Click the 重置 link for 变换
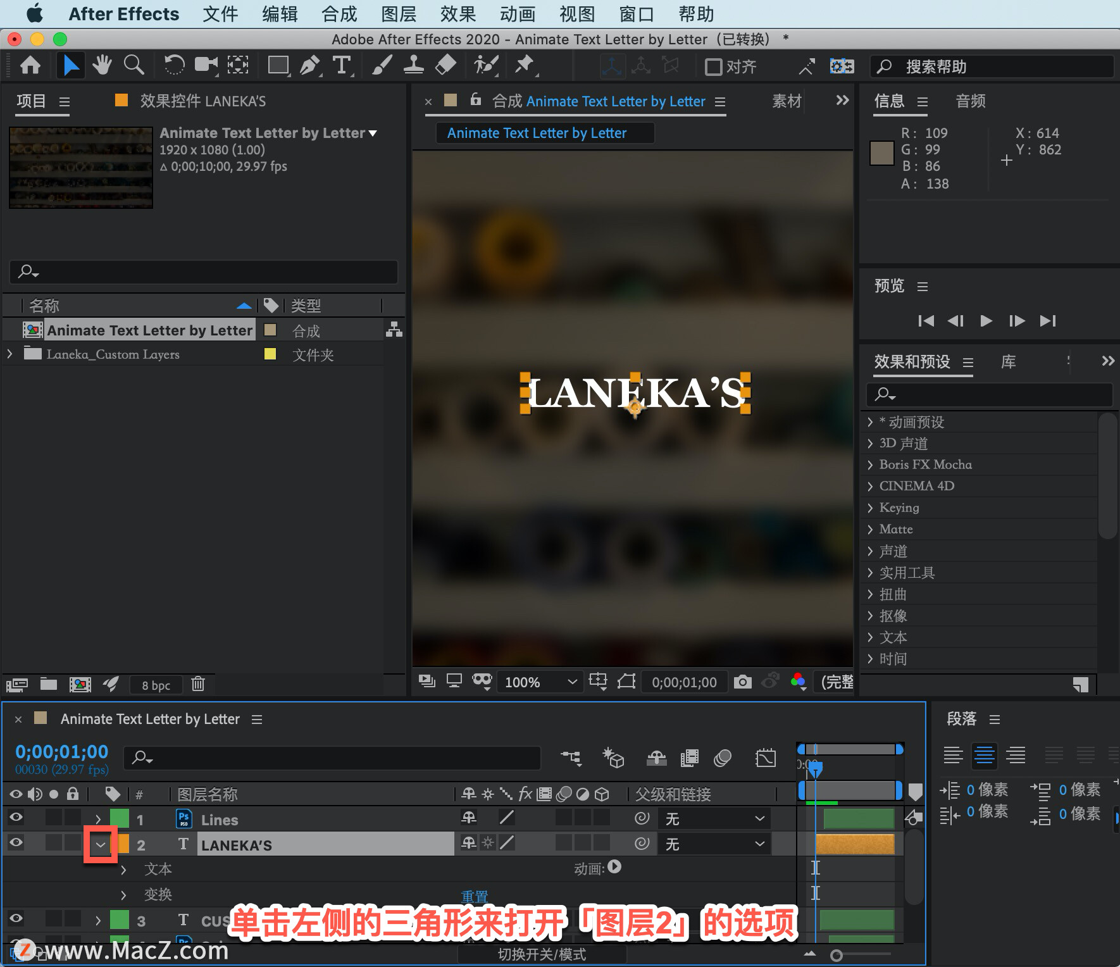The image size is (1120, 967). tap(475, 897)
